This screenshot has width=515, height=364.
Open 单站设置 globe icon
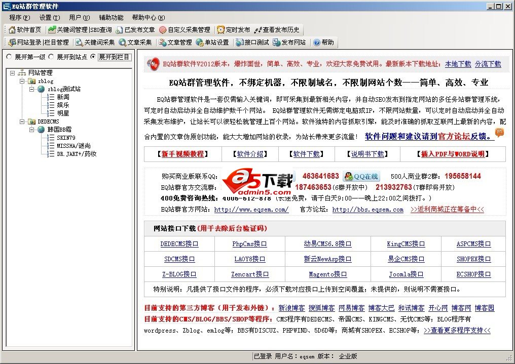[x=200, y=43]
